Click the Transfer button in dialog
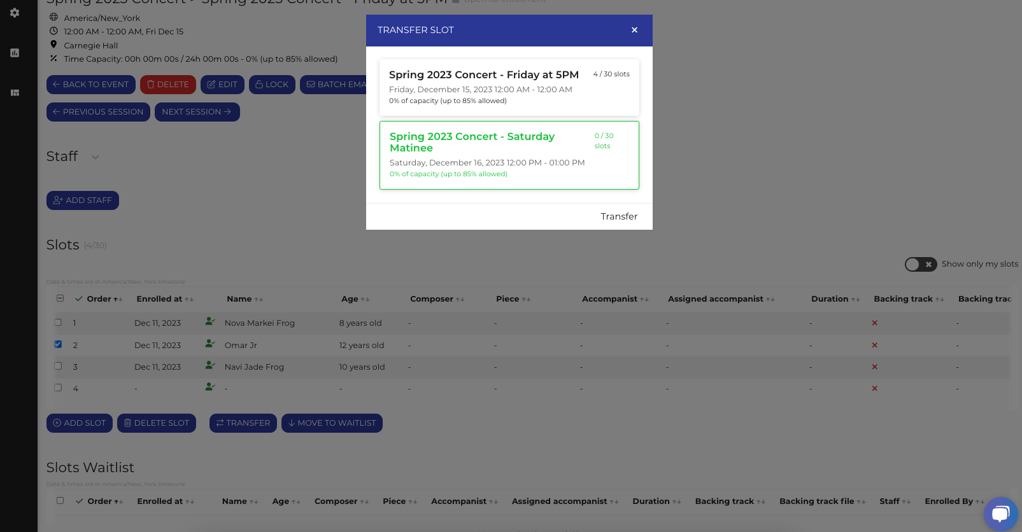This screenshot has width=1022, height=532. [x=618, y=216]
